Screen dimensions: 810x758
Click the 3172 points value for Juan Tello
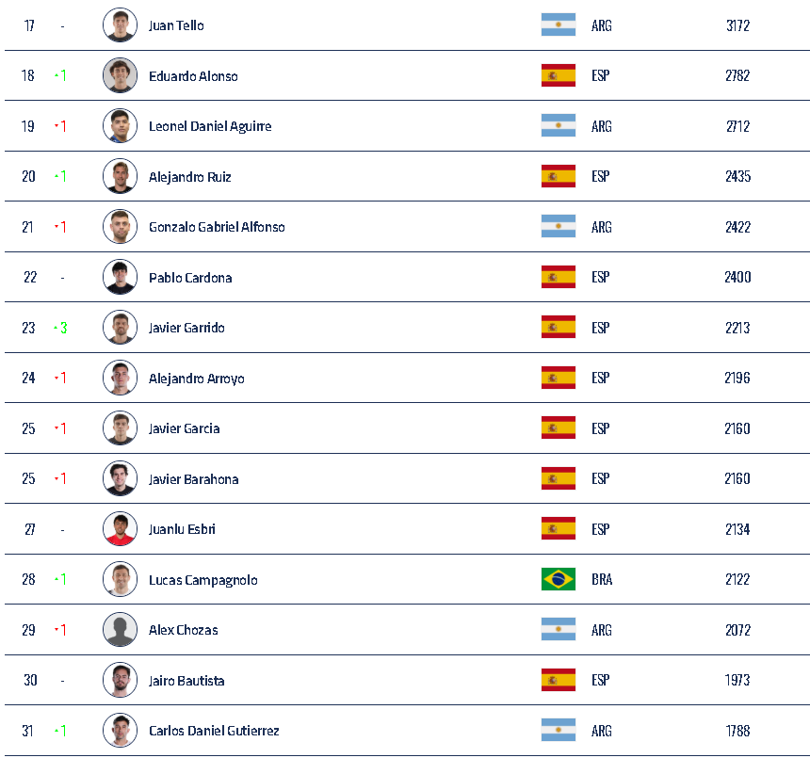tap(737, 25)
